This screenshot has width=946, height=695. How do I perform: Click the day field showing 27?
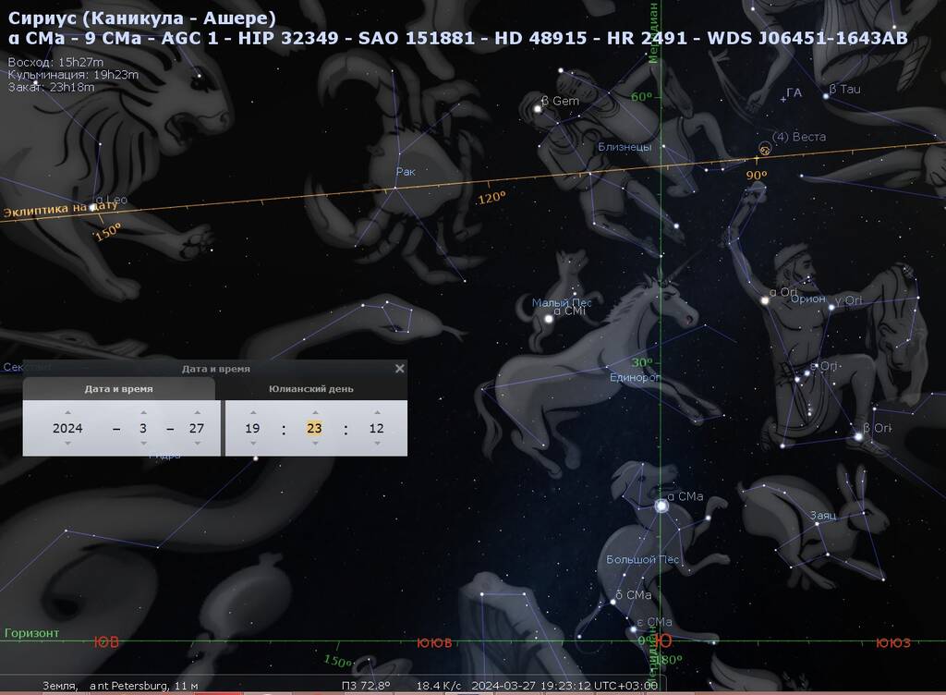[x=197, y=428]
